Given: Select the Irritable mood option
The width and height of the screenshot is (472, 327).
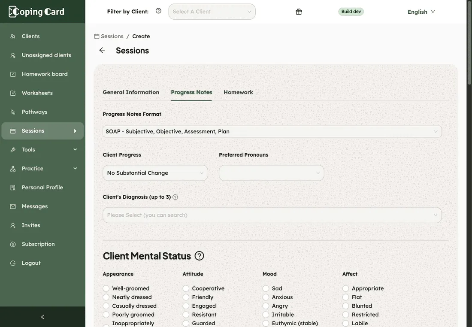Looking at the screenshot, I should (266, 315).
